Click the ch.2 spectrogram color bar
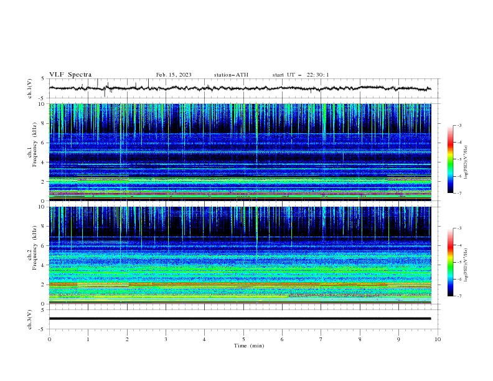The image size is (493, 381). (450, 262)
